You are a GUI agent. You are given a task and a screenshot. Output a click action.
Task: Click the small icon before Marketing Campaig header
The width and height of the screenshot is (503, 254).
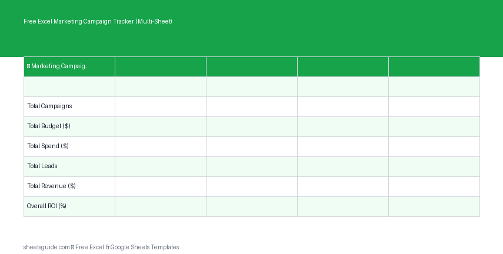click(28, 66)
